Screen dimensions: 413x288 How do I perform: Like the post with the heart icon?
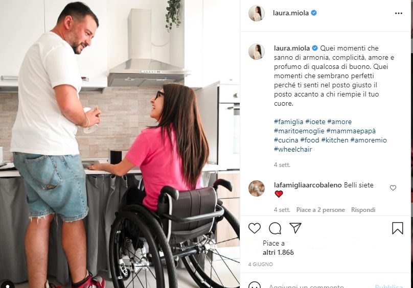255,228
